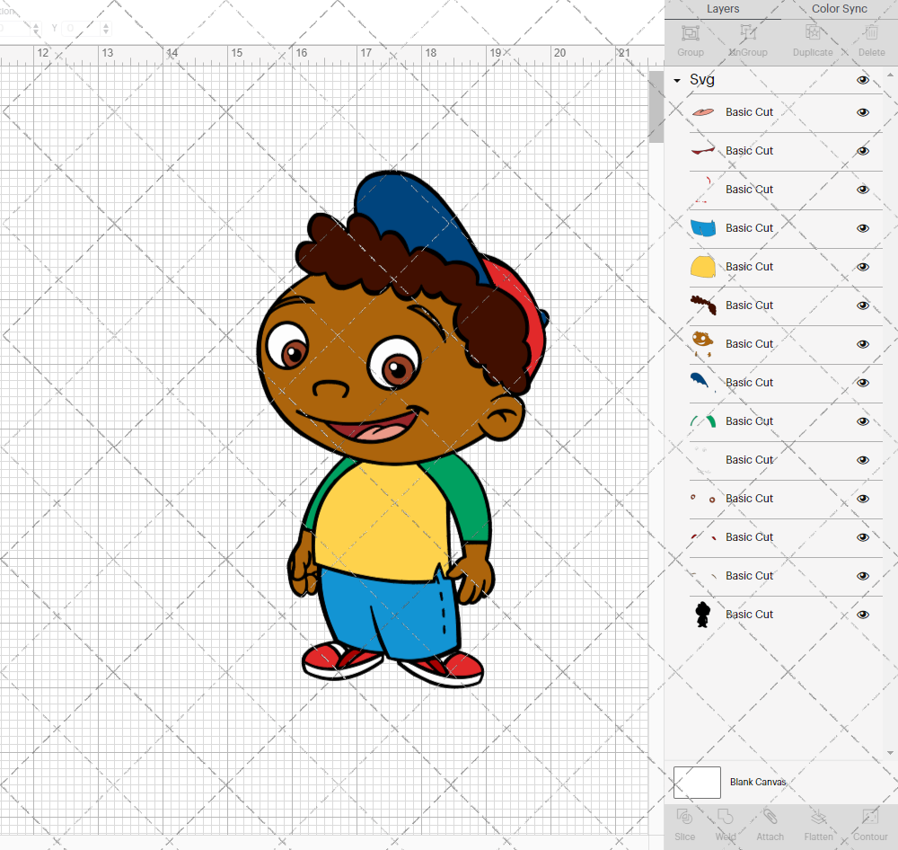898x850 pixels.
Task: Click the layers panel scroll-up arrow
Action: pos(890,75)
